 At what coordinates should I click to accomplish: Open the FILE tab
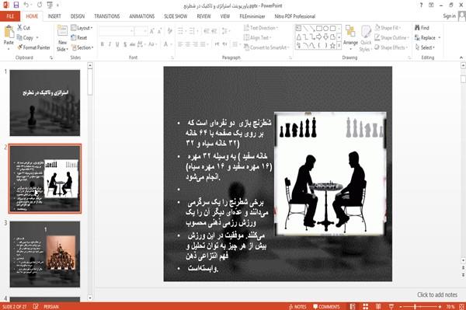coord(10,16)
